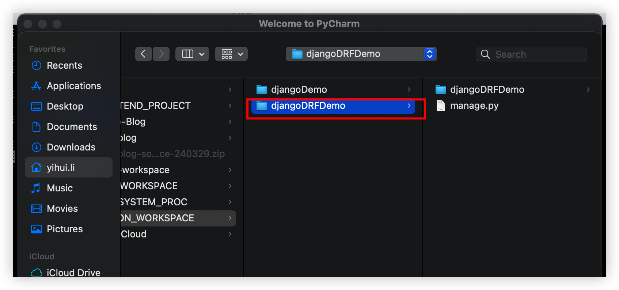Click the back navigation arrow
The width and height of the screenshot is (619, 290).
[143, 54]
